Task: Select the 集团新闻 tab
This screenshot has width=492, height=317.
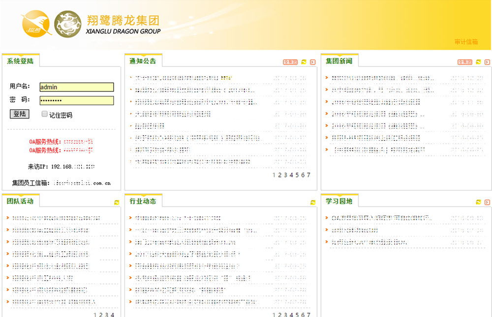Action: tap(339, 61)
